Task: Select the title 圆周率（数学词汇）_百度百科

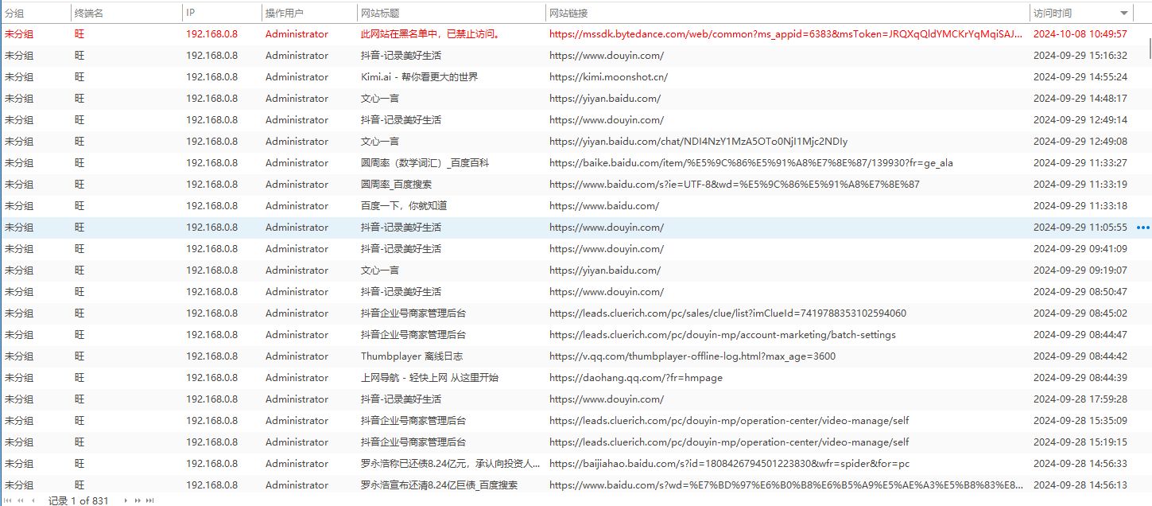Action: click(425, 163)
